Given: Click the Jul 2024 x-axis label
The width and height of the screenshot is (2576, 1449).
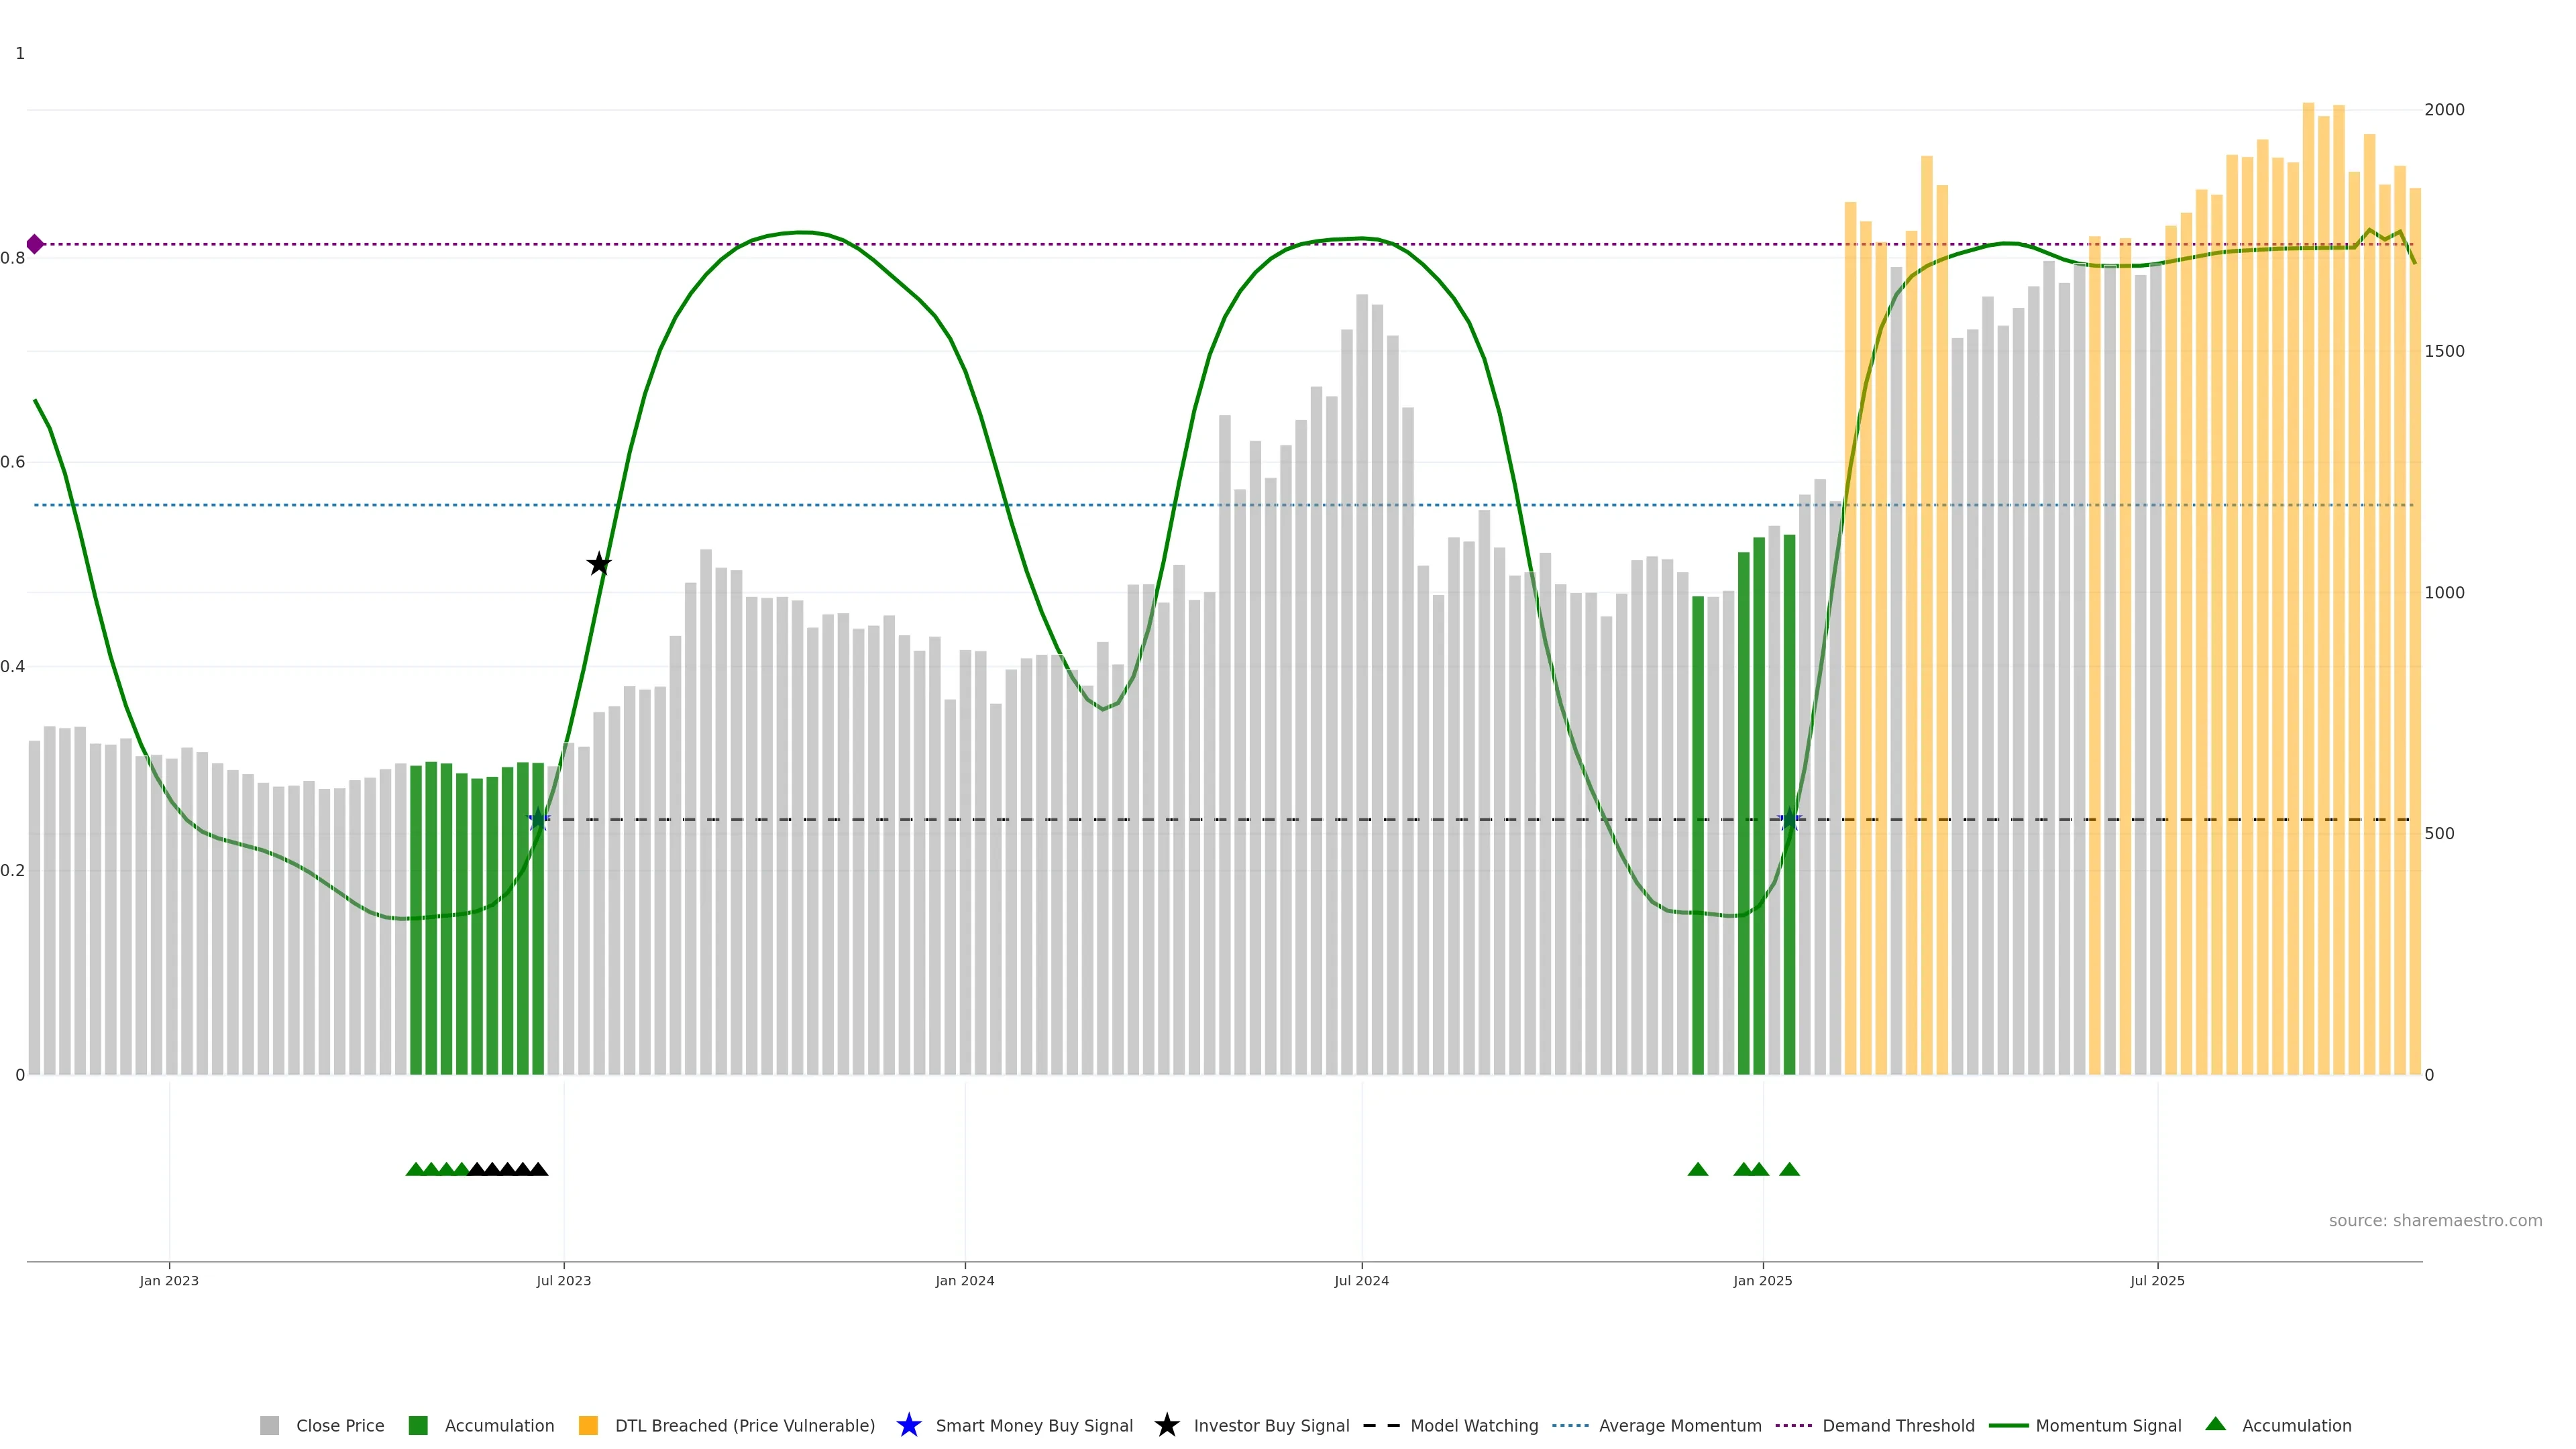Looking at the screenshot, I should (1361, 1281).
